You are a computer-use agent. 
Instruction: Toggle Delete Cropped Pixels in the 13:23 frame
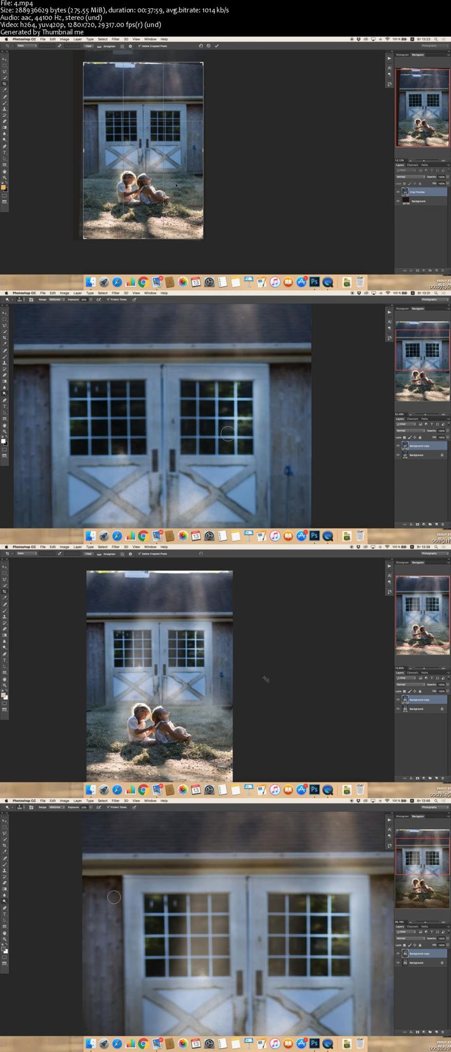pyautogui.click(x=153, y=46)
